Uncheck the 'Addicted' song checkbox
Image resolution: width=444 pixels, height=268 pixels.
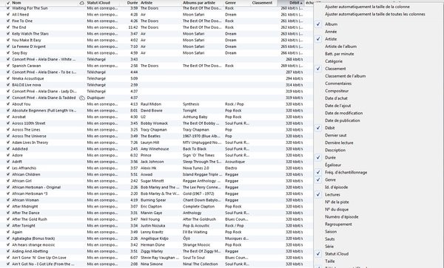click(8, 149)
